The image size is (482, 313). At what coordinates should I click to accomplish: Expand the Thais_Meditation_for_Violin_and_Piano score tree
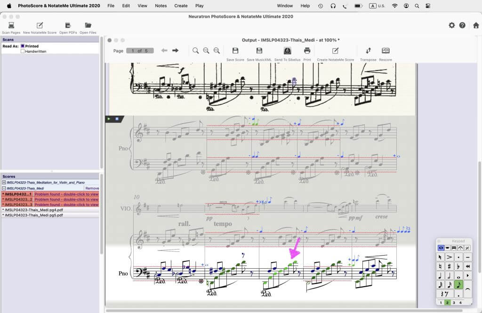[x=4, y=182]
